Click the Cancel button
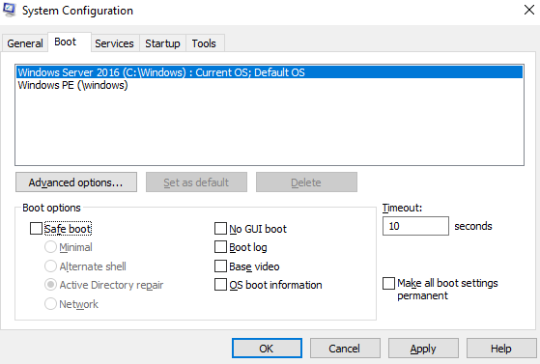This screenshot has width=540, height=364. (x=345, y=349)
